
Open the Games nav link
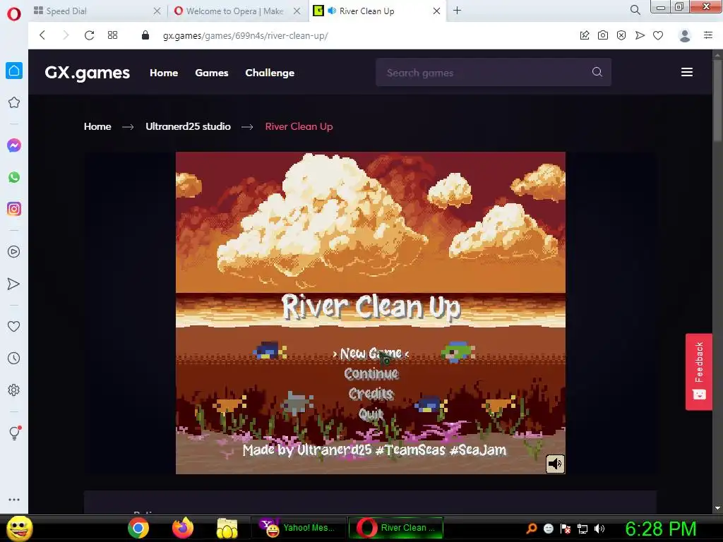[x=212, y=73]
